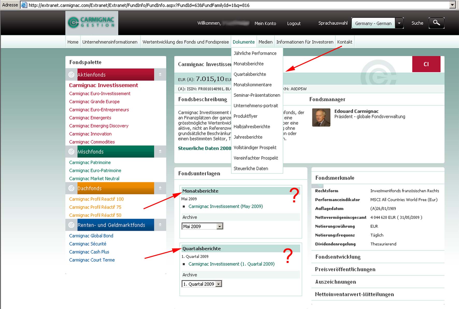Screen dimensions: 459x309
Task: Open Informationen für Investoren menu
Action: click(305, 42)
